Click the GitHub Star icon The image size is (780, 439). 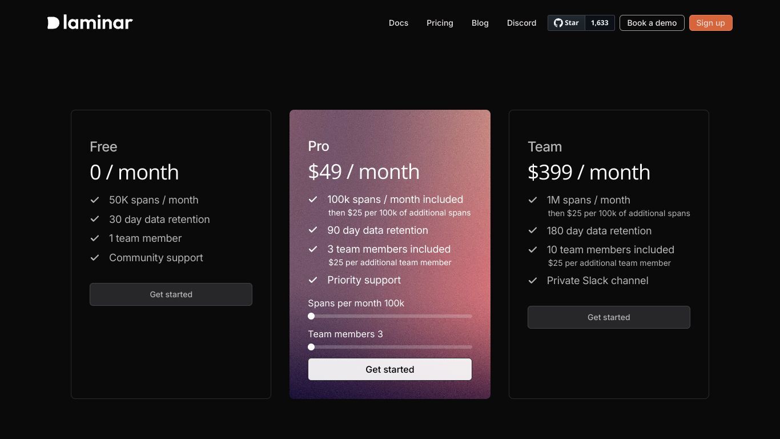coord(558,23)
